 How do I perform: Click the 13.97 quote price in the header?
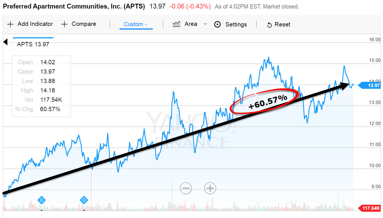click(x=158, y=6)
